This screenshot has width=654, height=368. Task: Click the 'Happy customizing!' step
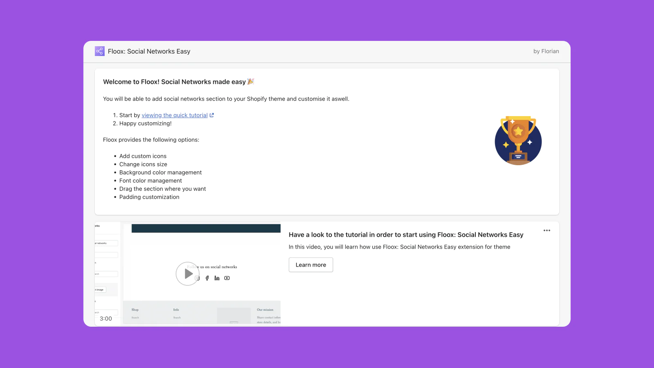[x=146, y=123]
